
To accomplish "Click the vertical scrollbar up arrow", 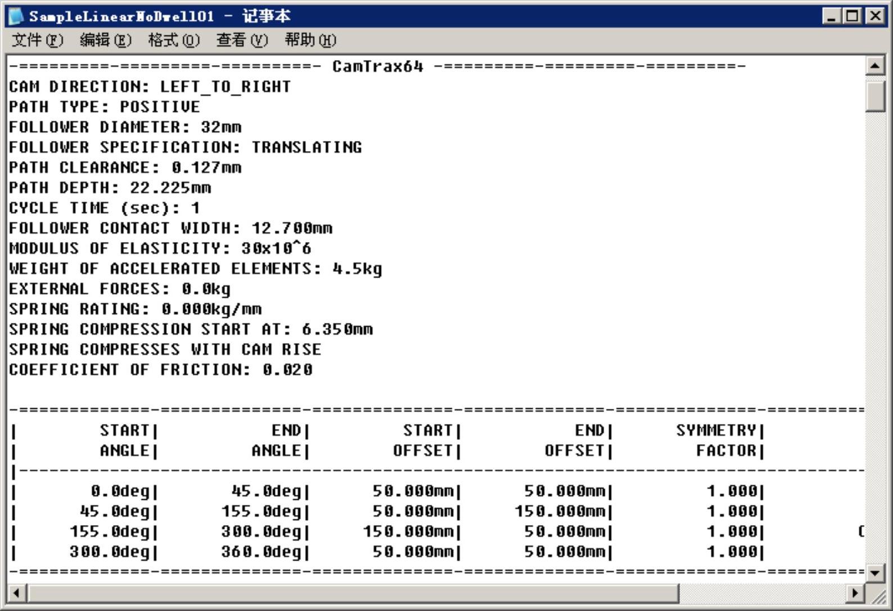I will 875,66.
